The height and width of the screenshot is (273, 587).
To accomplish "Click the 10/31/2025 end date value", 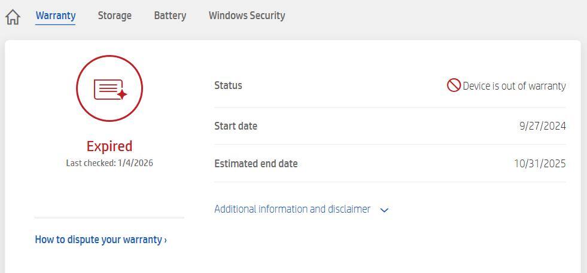I will 540,164.
